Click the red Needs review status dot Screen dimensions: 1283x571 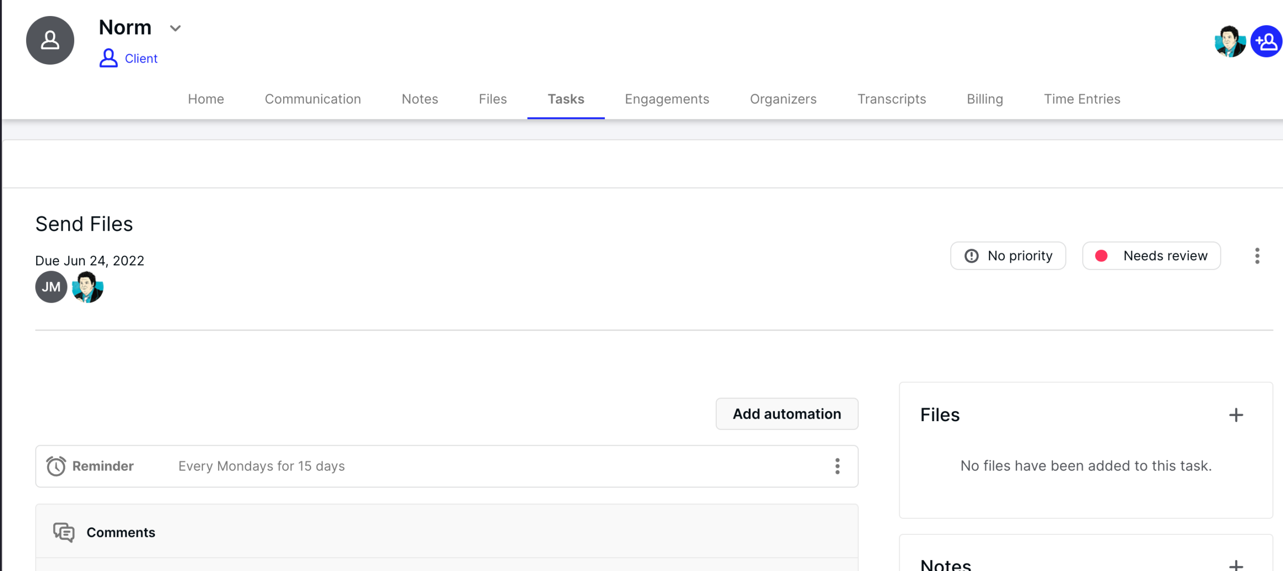[x=1101, y=256]
